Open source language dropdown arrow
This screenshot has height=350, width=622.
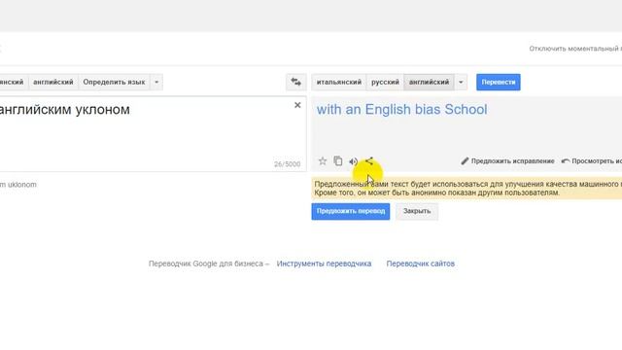coord(156,82)
